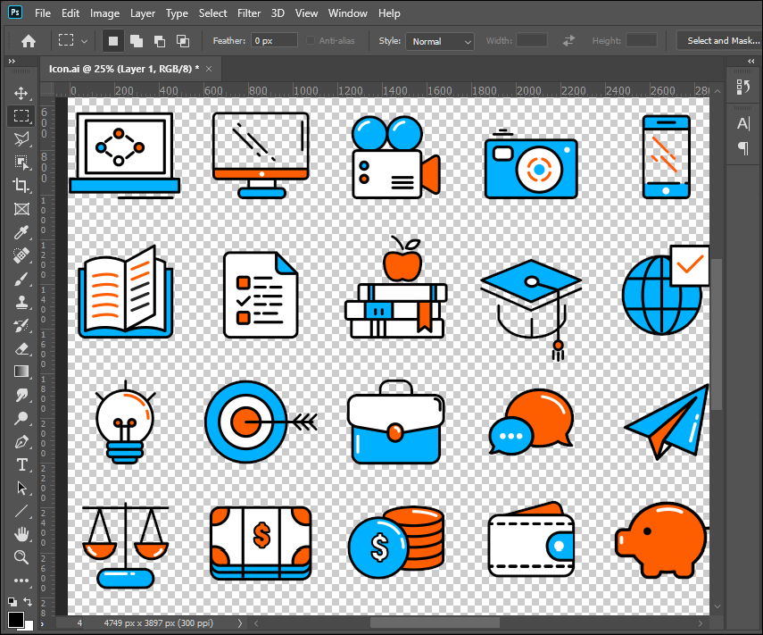Enable Subtract from selection mode

(160, 41)
